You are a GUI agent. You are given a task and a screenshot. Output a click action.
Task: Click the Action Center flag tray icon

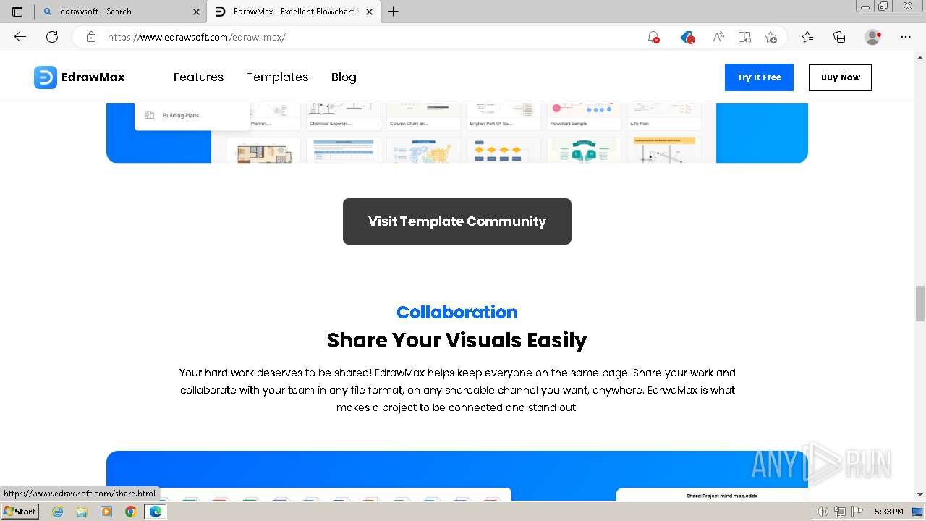point(857,512)
